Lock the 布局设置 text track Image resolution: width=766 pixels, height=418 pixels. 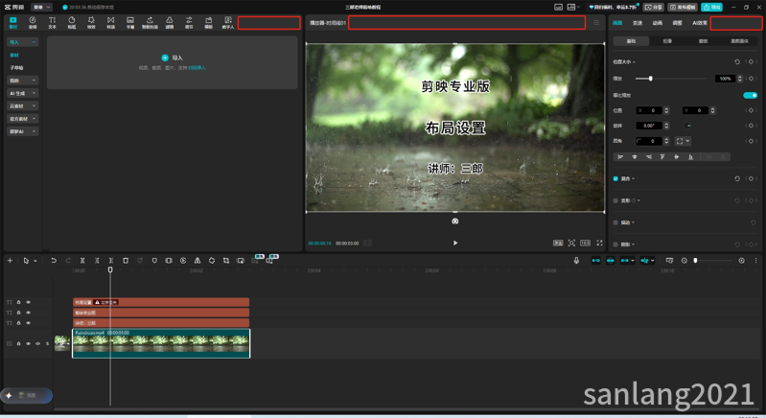(18, 302)
